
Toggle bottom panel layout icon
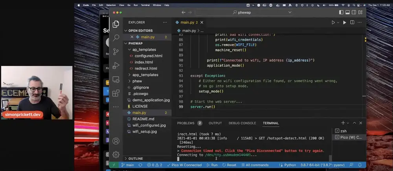(x=347, y=12)
